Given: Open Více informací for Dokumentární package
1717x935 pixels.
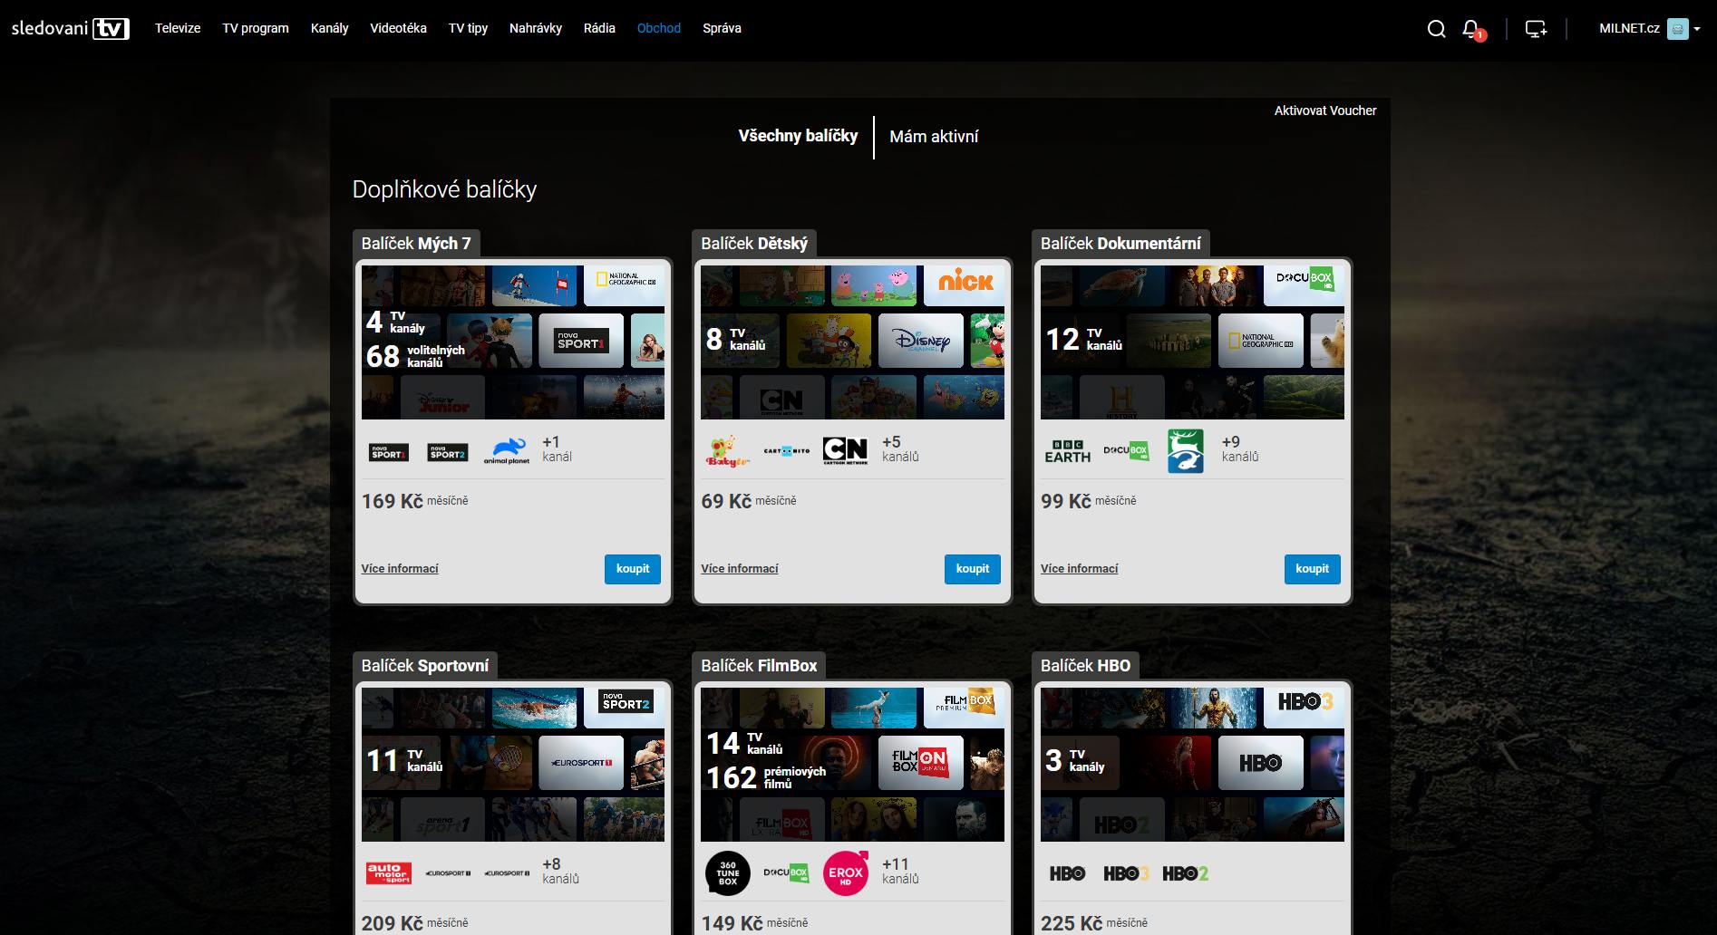Looking at the screenshot, I should (1079, 569).
